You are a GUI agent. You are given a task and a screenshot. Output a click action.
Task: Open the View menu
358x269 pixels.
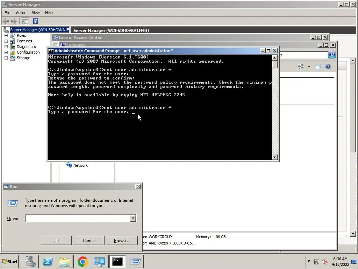tap(36, 13)
